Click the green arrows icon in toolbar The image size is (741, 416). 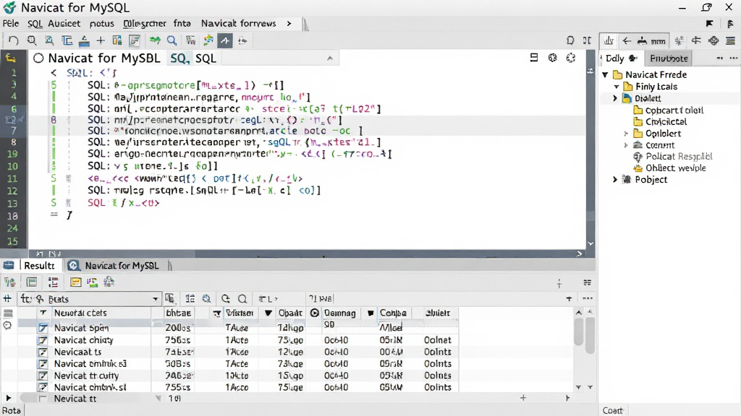pos(155,41)
